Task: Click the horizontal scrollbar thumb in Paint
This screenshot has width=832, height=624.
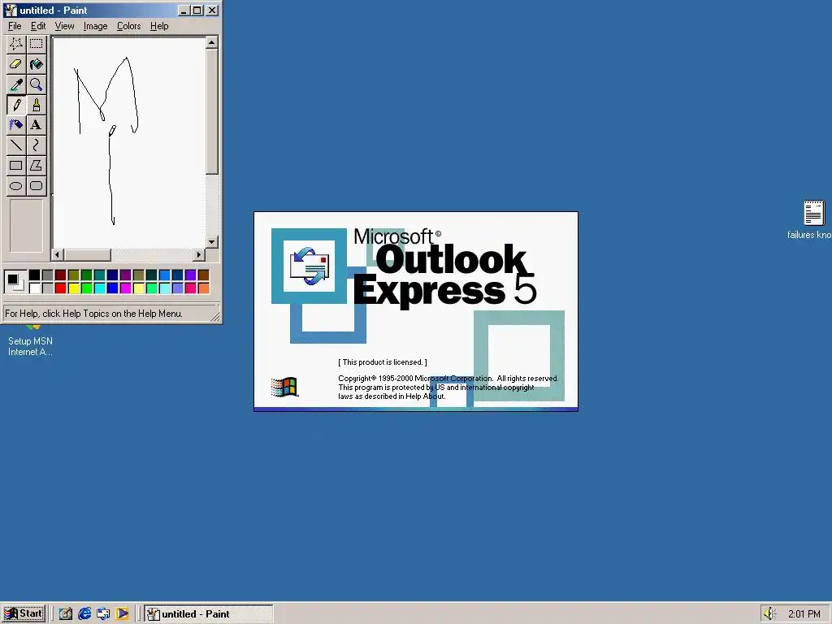Action: [x=87, y=254]
